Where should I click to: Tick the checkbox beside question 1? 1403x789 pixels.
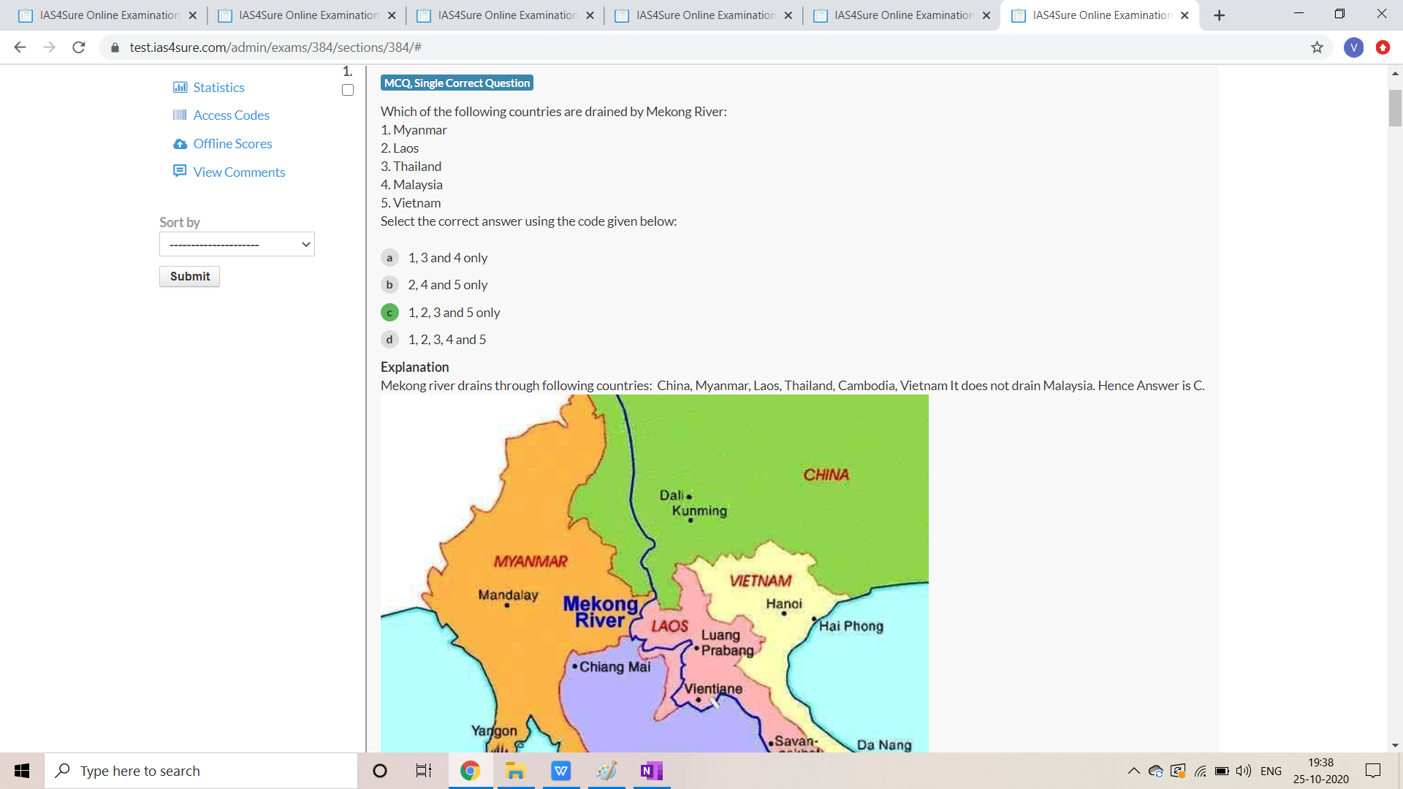tap(348, 90)
